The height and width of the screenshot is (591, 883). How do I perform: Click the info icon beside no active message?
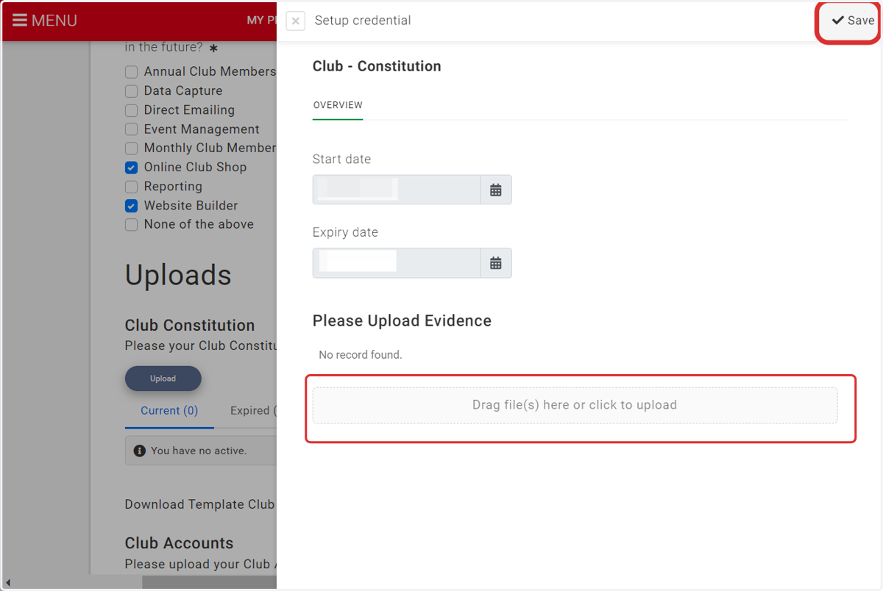[139, 451]
